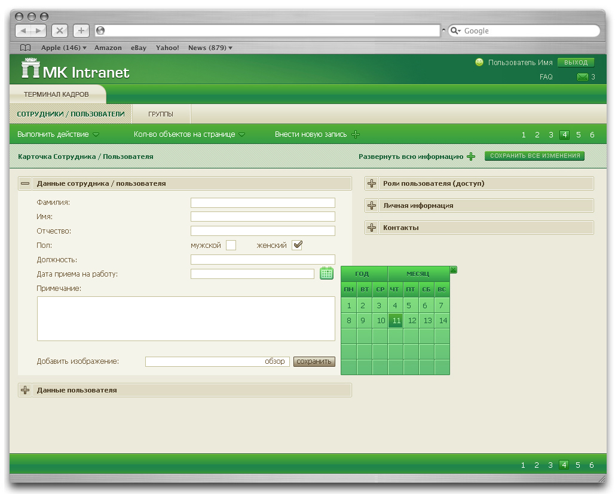Check the мужской checkbox
The height and width of the screenshot is (494, 615).
[231, 245]
